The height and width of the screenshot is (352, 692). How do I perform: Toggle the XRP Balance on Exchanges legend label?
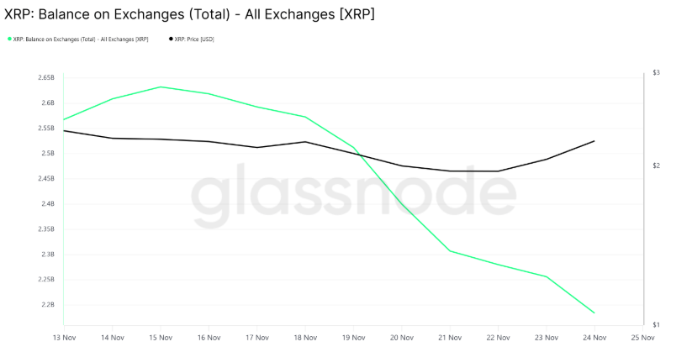pos(82,39)
